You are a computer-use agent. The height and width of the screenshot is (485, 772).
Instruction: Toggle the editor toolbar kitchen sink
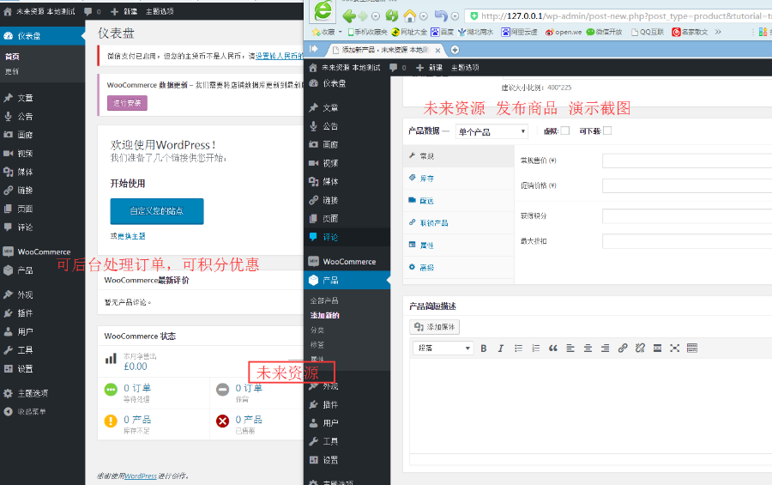click(691, 348)
